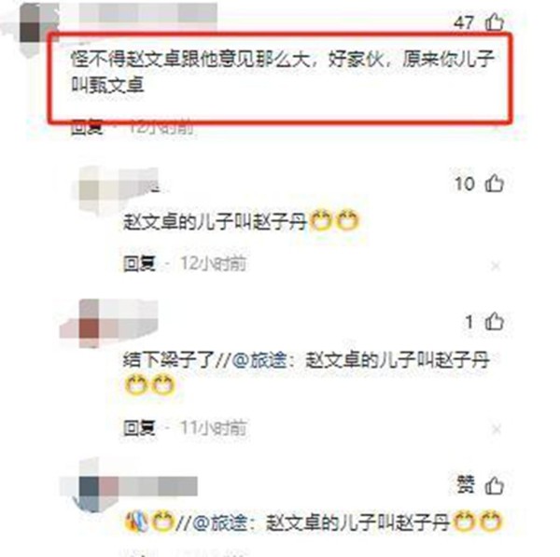
Task: Dismiss the 12小时前 reply with the x icon
Action: pos(496,266)
